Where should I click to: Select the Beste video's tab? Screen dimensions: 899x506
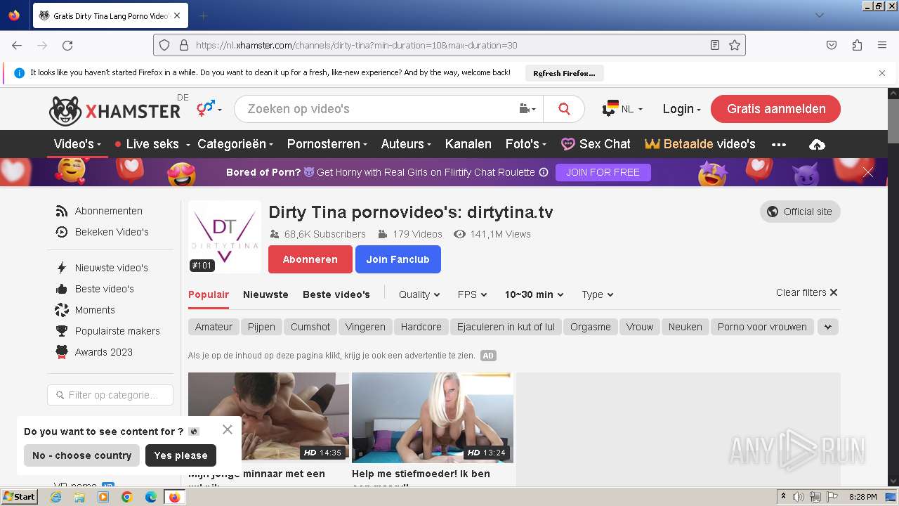(336, 294)
